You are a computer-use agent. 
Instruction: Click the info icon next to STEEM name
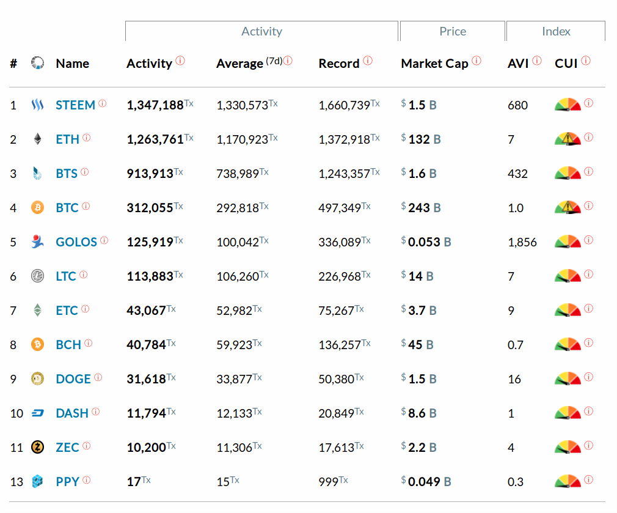[x=102, y=103]
